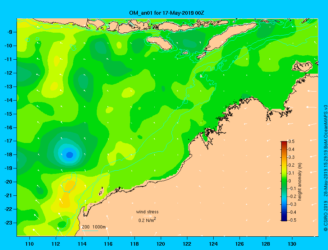Click latitude axis label -16
Image resolution: width=328 pixels, height=250 pixels.
[x=8, y=128]
